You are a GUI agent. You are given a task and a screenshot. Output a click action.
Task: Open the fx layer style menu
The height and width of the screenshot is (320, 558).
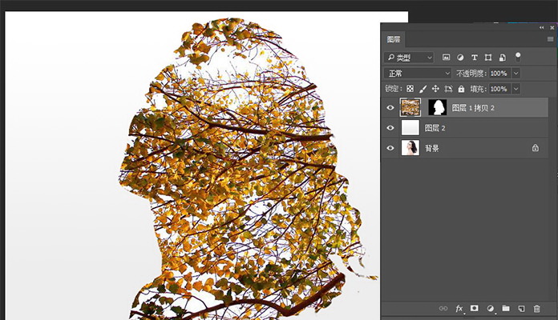point(459,308)
